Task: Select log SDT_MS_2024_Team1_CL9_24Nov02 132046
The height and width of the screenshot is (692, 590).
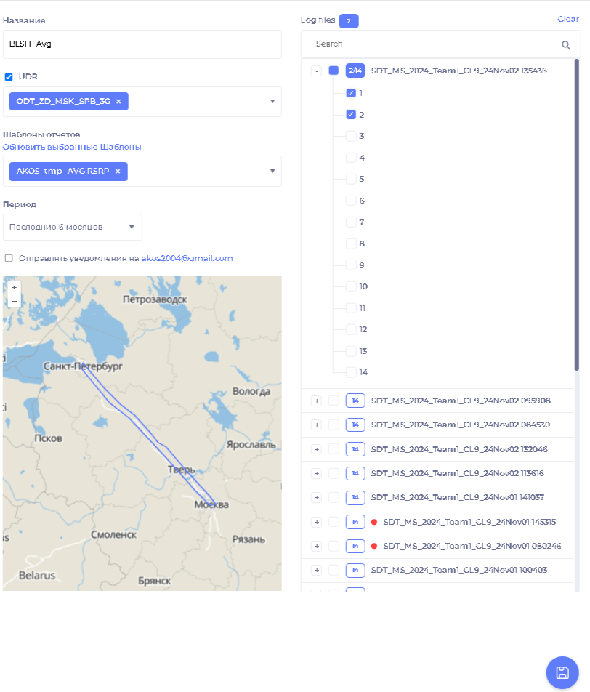Action: pos(334,449)
